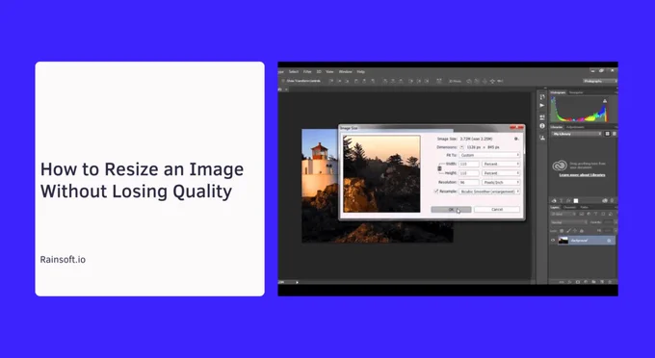Viewport: 655px width, 358px height.
Task: Click the Width value field
Action: pyautogui.click(x=469, y=164)
